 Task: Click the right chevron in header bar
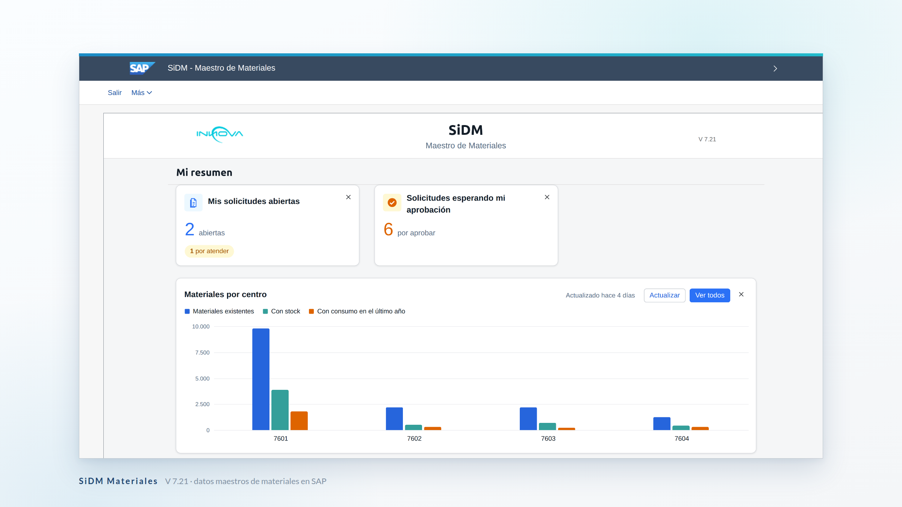[775, 68]
